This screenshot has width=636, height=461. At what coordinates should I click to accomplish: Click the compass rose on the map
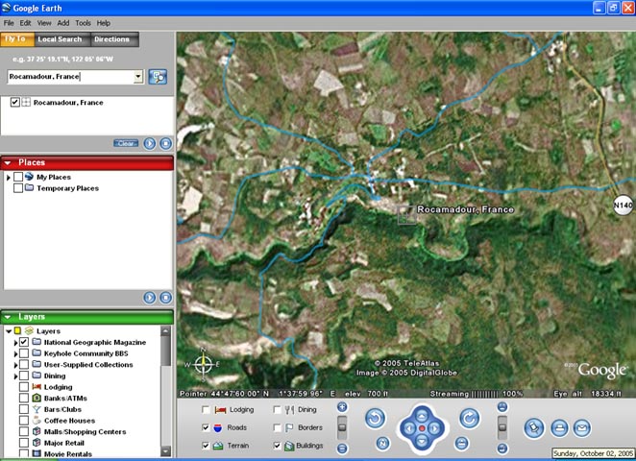204,364
